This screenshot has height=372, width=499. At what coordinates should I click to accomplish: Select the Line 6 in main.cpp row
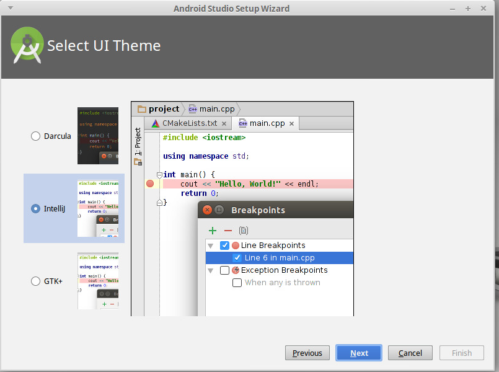[x=280, y=258]
